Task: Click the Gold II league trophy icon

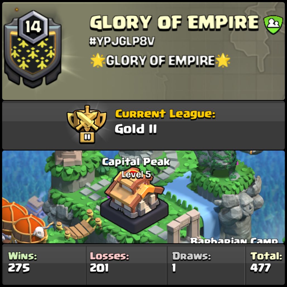Action: click(x=87, y=125)
